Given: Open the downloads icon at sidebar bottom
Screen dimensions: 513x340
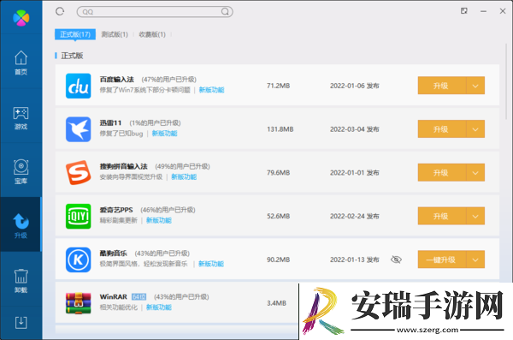Looking at the screenshot, I should coord(21,323).
